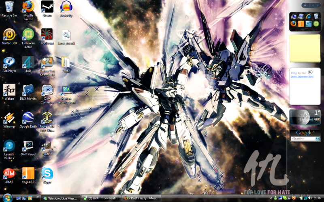Viewport: 324px width, 202px height.
Task: Go to next sidebar gadget page arrow
Action: [318, 5]
